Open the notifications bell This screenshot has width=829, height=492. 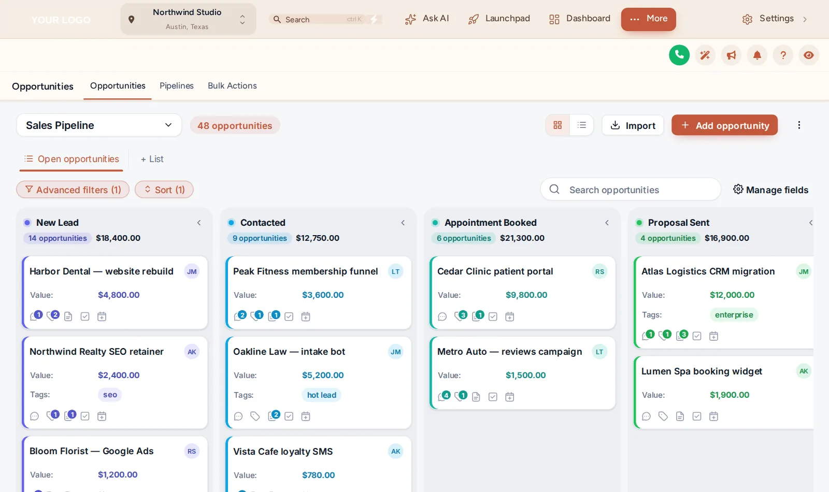click(x=757, y=55)
